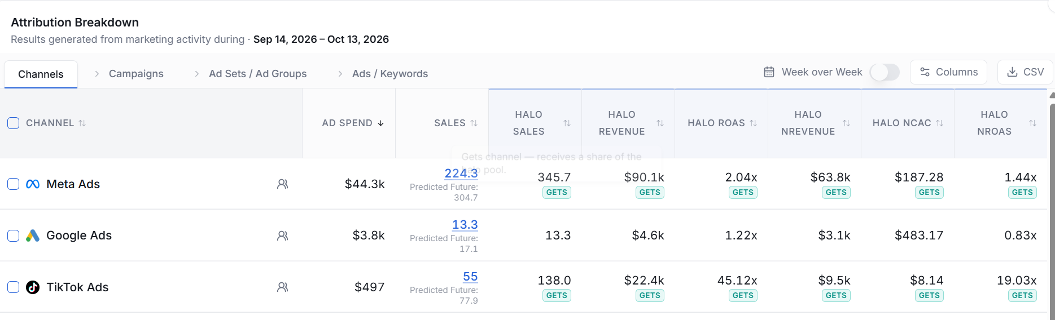Image resolution: width=1055 pixels, height=320 pixels.
Task: Sort by Ad Spend descending arrow
Action: pyautogui.click(x=381, y=123)
